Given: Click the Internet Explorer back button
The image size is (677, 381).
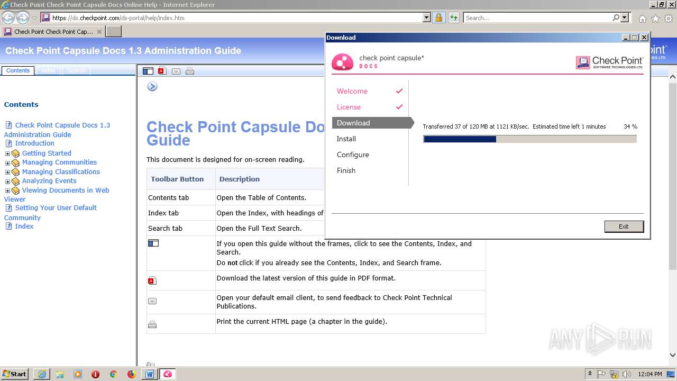Looking at the screenshot, I should tap(8, 17).
